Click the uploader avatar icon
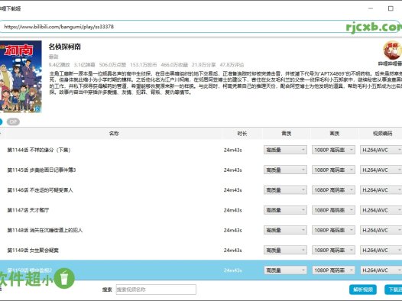Image resolution: width=402 pixels, height=301 pixels. [392, 50]
